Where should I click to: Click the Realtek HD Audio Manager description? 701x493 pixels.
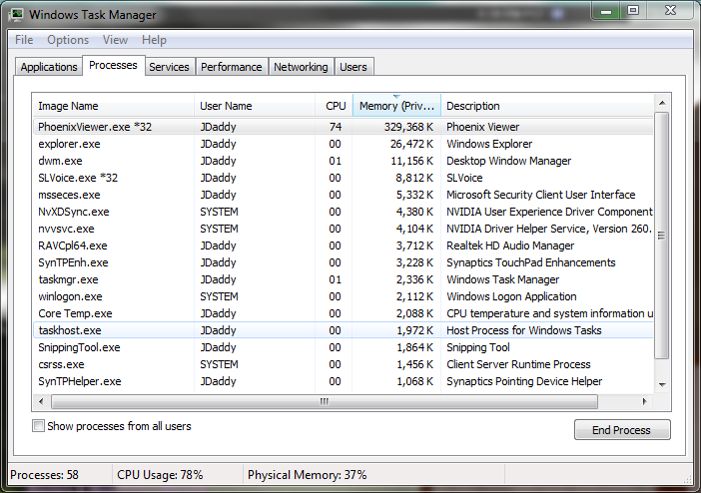(510, 246)
